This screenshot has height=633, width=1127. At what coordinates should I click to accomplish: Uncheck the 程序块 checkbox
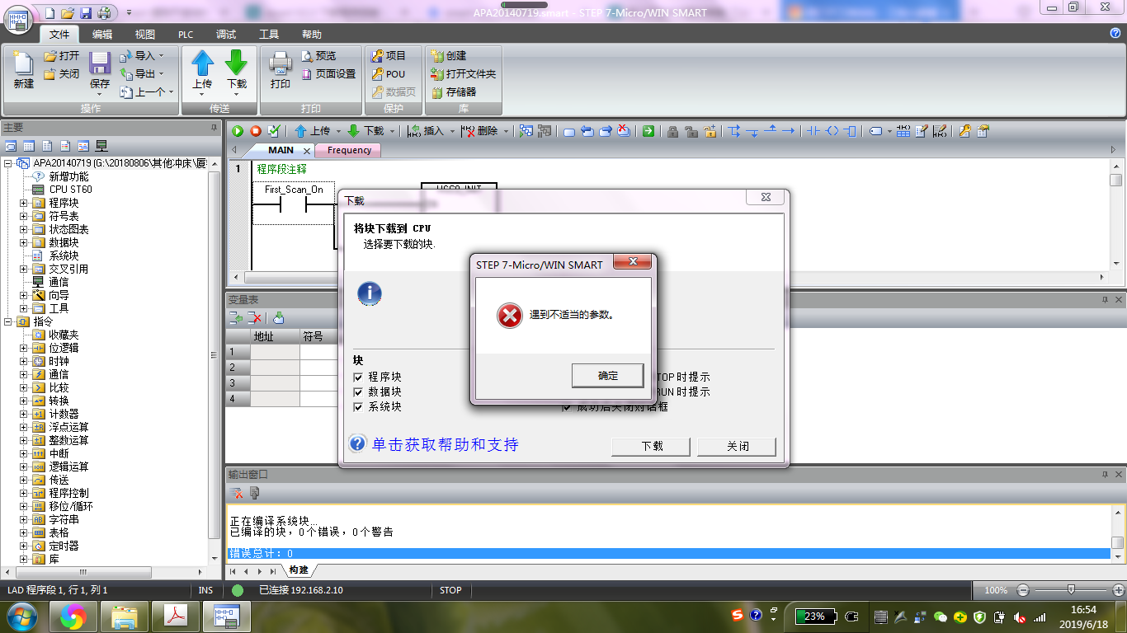[358, 377]
